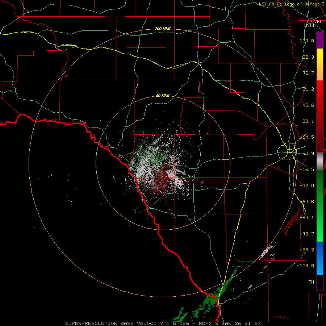Click the -16.5 legend value
This screenshot has width=326, height=326.
pos(307,170)
